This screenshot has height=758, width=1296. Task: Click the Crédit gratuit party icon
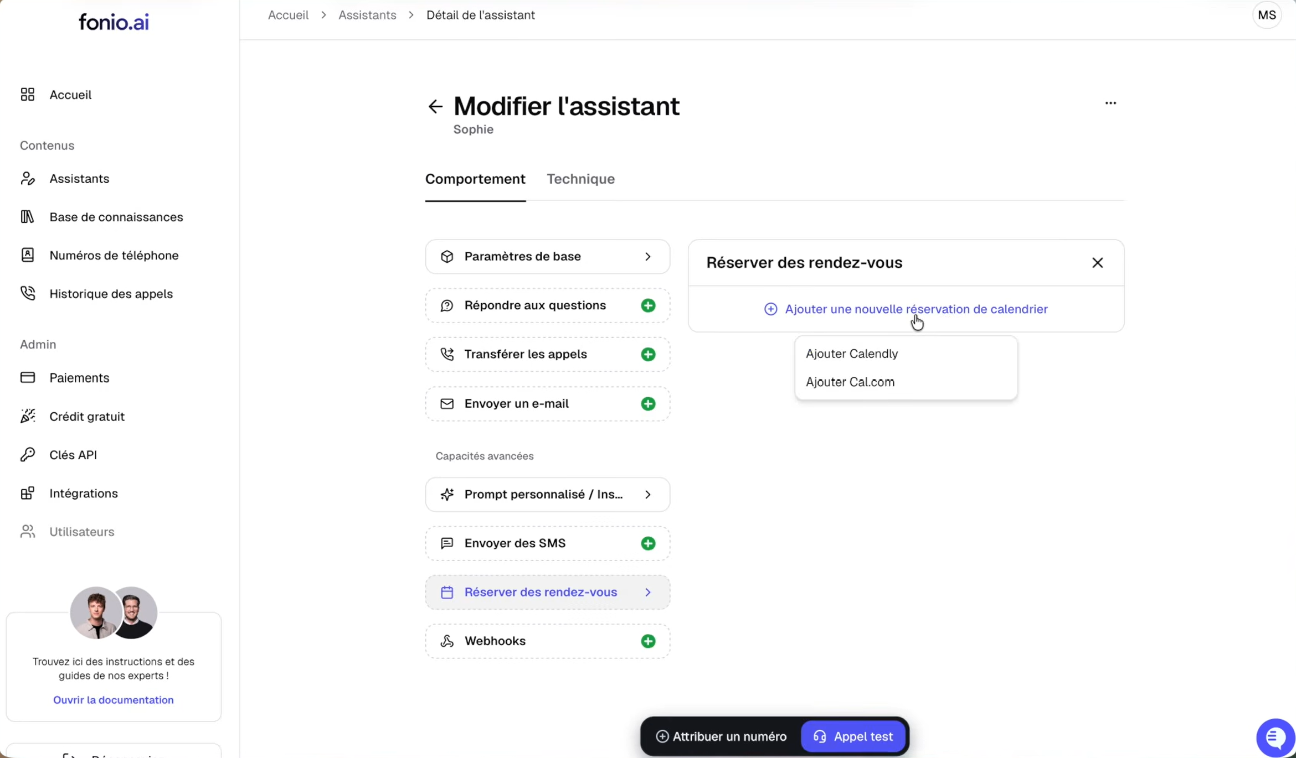tap(28, 416)
